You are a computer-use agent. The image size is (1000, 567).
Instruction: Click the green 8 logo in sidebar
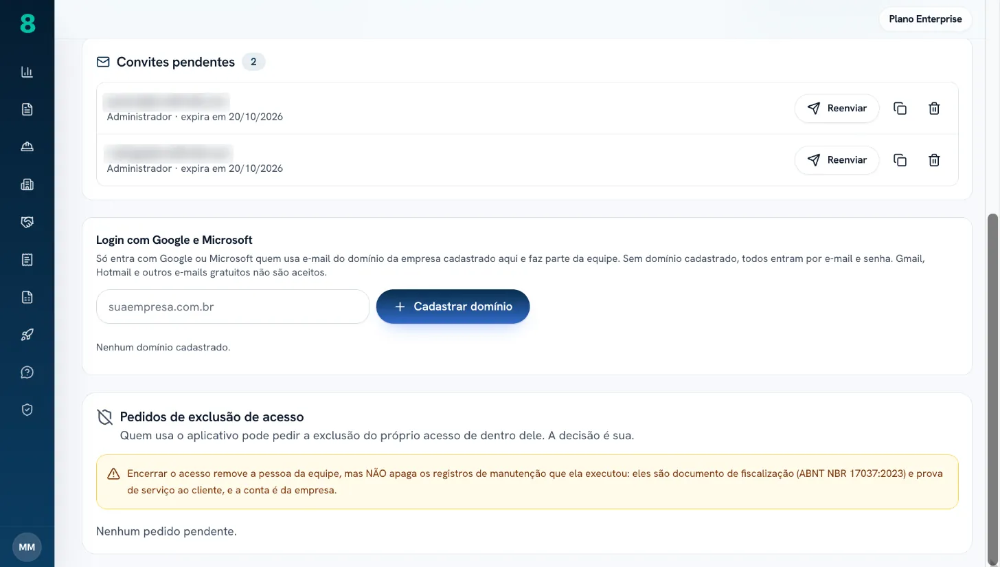tap(27, 24)
